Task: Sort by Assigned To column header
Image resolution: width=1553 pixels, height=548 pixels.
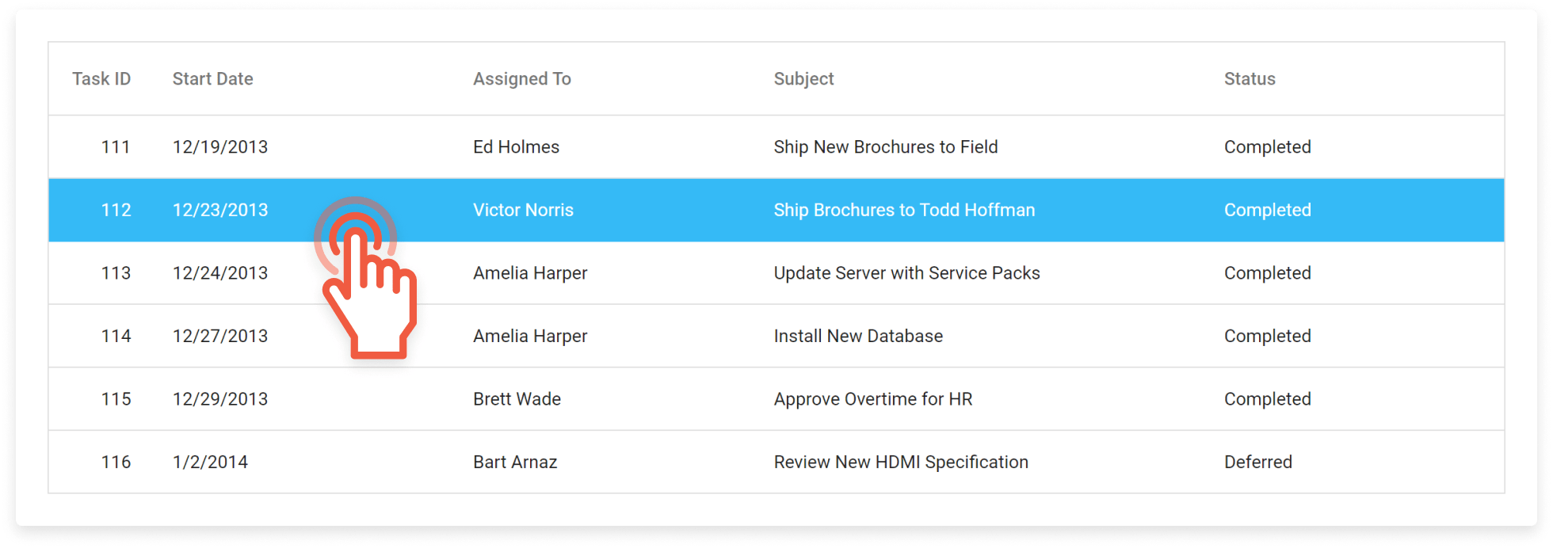Action: point(521,79)
